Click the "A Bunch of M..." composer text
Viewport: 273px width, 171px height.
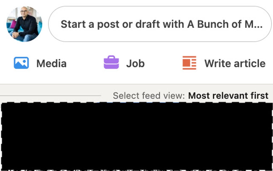coord(225,24)
